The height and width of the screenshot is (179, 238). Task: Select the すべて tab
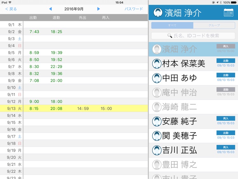(172, 25)
